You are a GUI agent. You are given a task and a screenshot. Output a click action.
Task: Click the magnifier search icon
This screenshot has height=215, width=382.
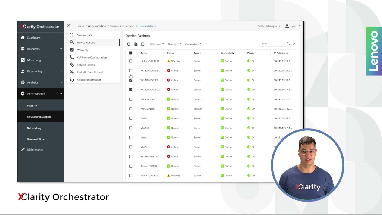[288, 44]
